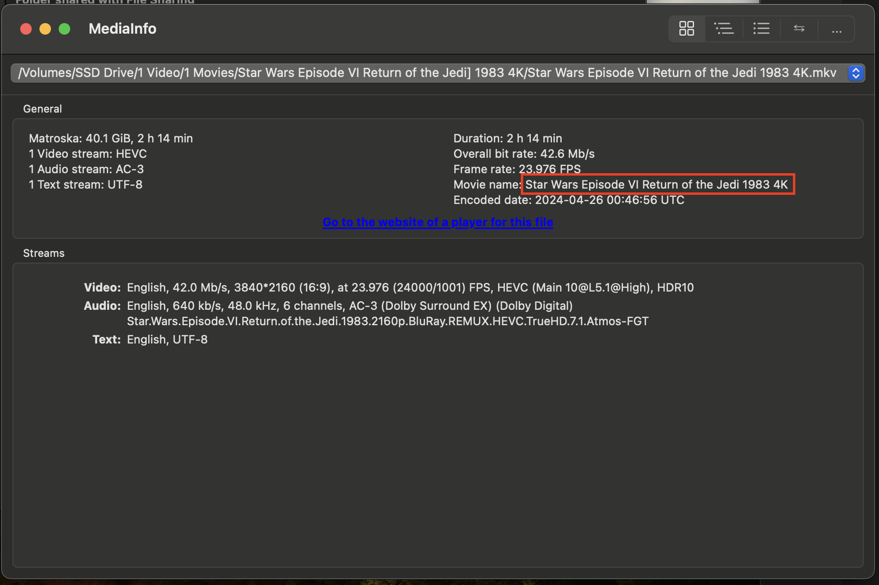Click the bold 'Audio:' stream label

(102, 306)
